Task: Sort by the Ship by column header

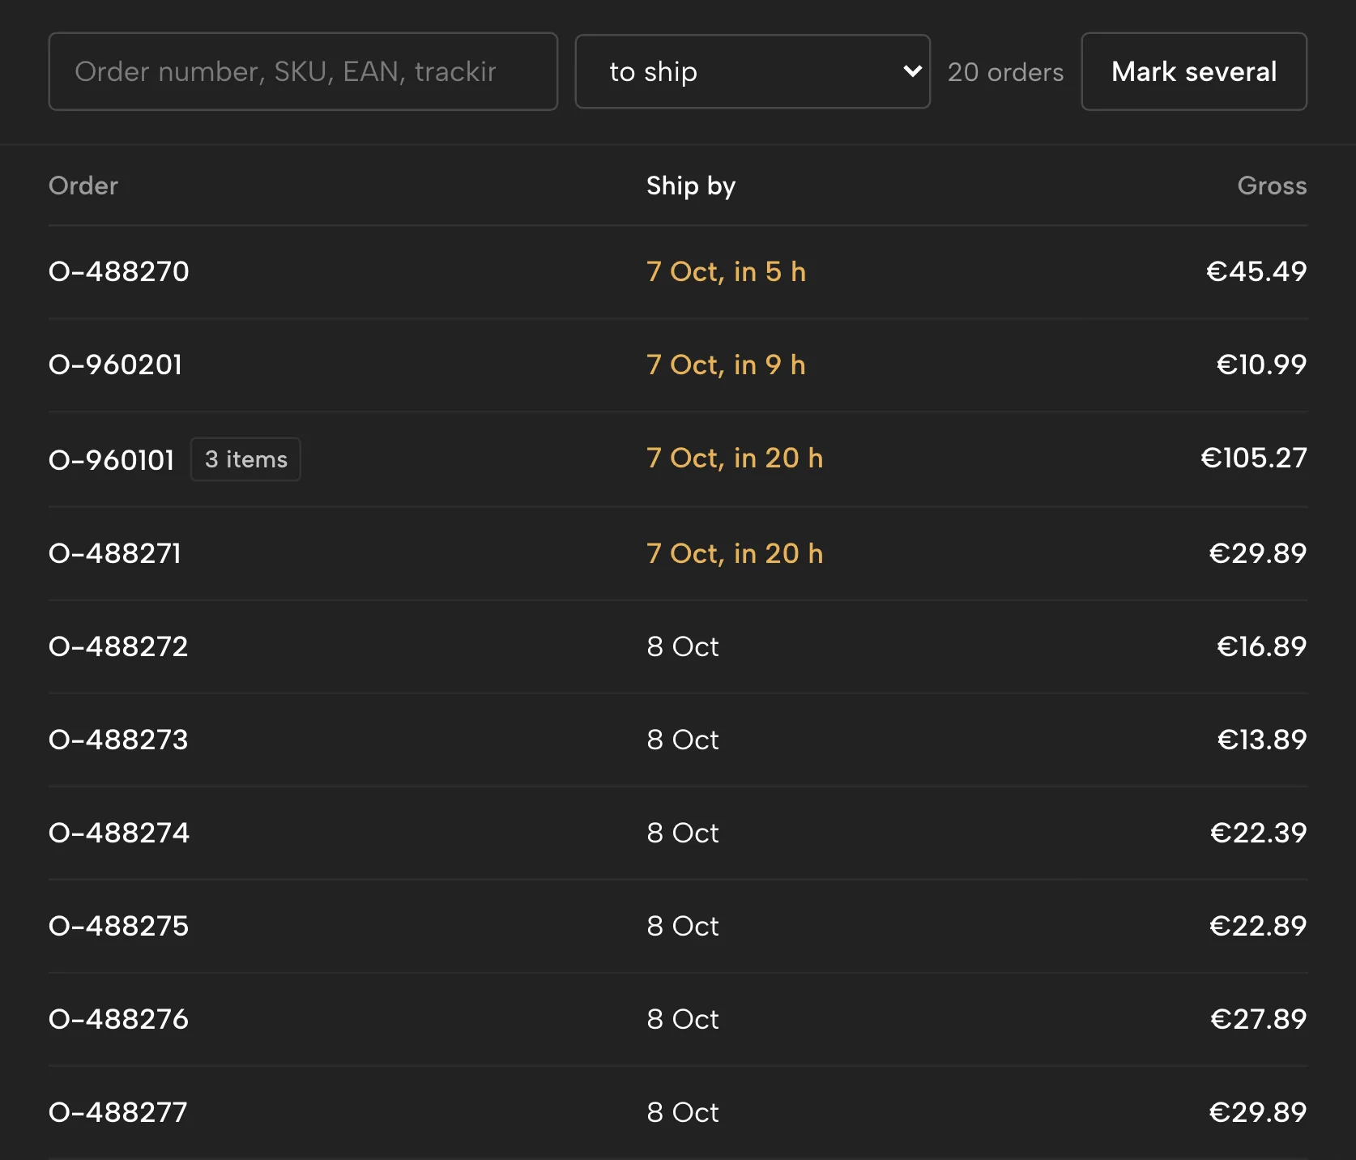Action: click(691, 186)
